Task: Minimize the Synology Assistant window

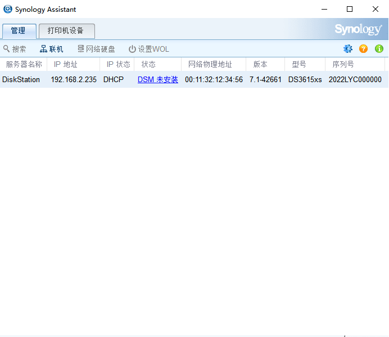Action: coord(324,9)
